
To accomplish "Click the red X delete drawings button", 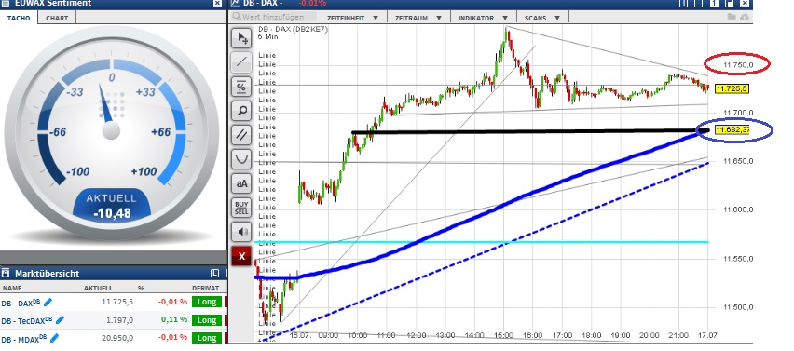I will click(x=242, y=256).
